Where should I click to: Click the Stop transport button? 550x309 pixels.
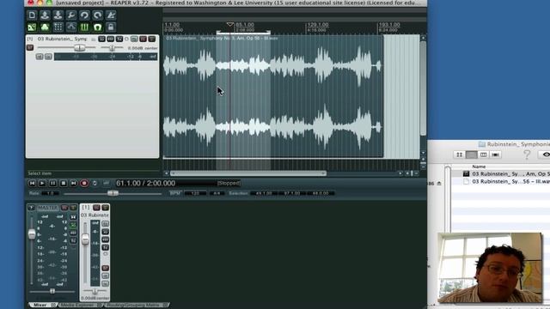(63, 183)
